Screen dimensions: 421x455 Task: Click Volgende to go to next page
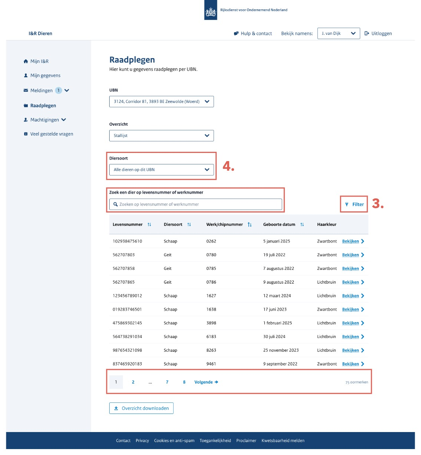point(206,382)
